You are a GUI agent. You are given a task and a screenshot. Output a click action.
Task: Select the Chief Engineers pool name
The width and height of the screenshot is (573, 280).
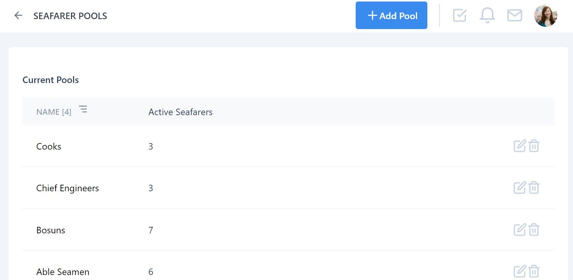(67, 188)
